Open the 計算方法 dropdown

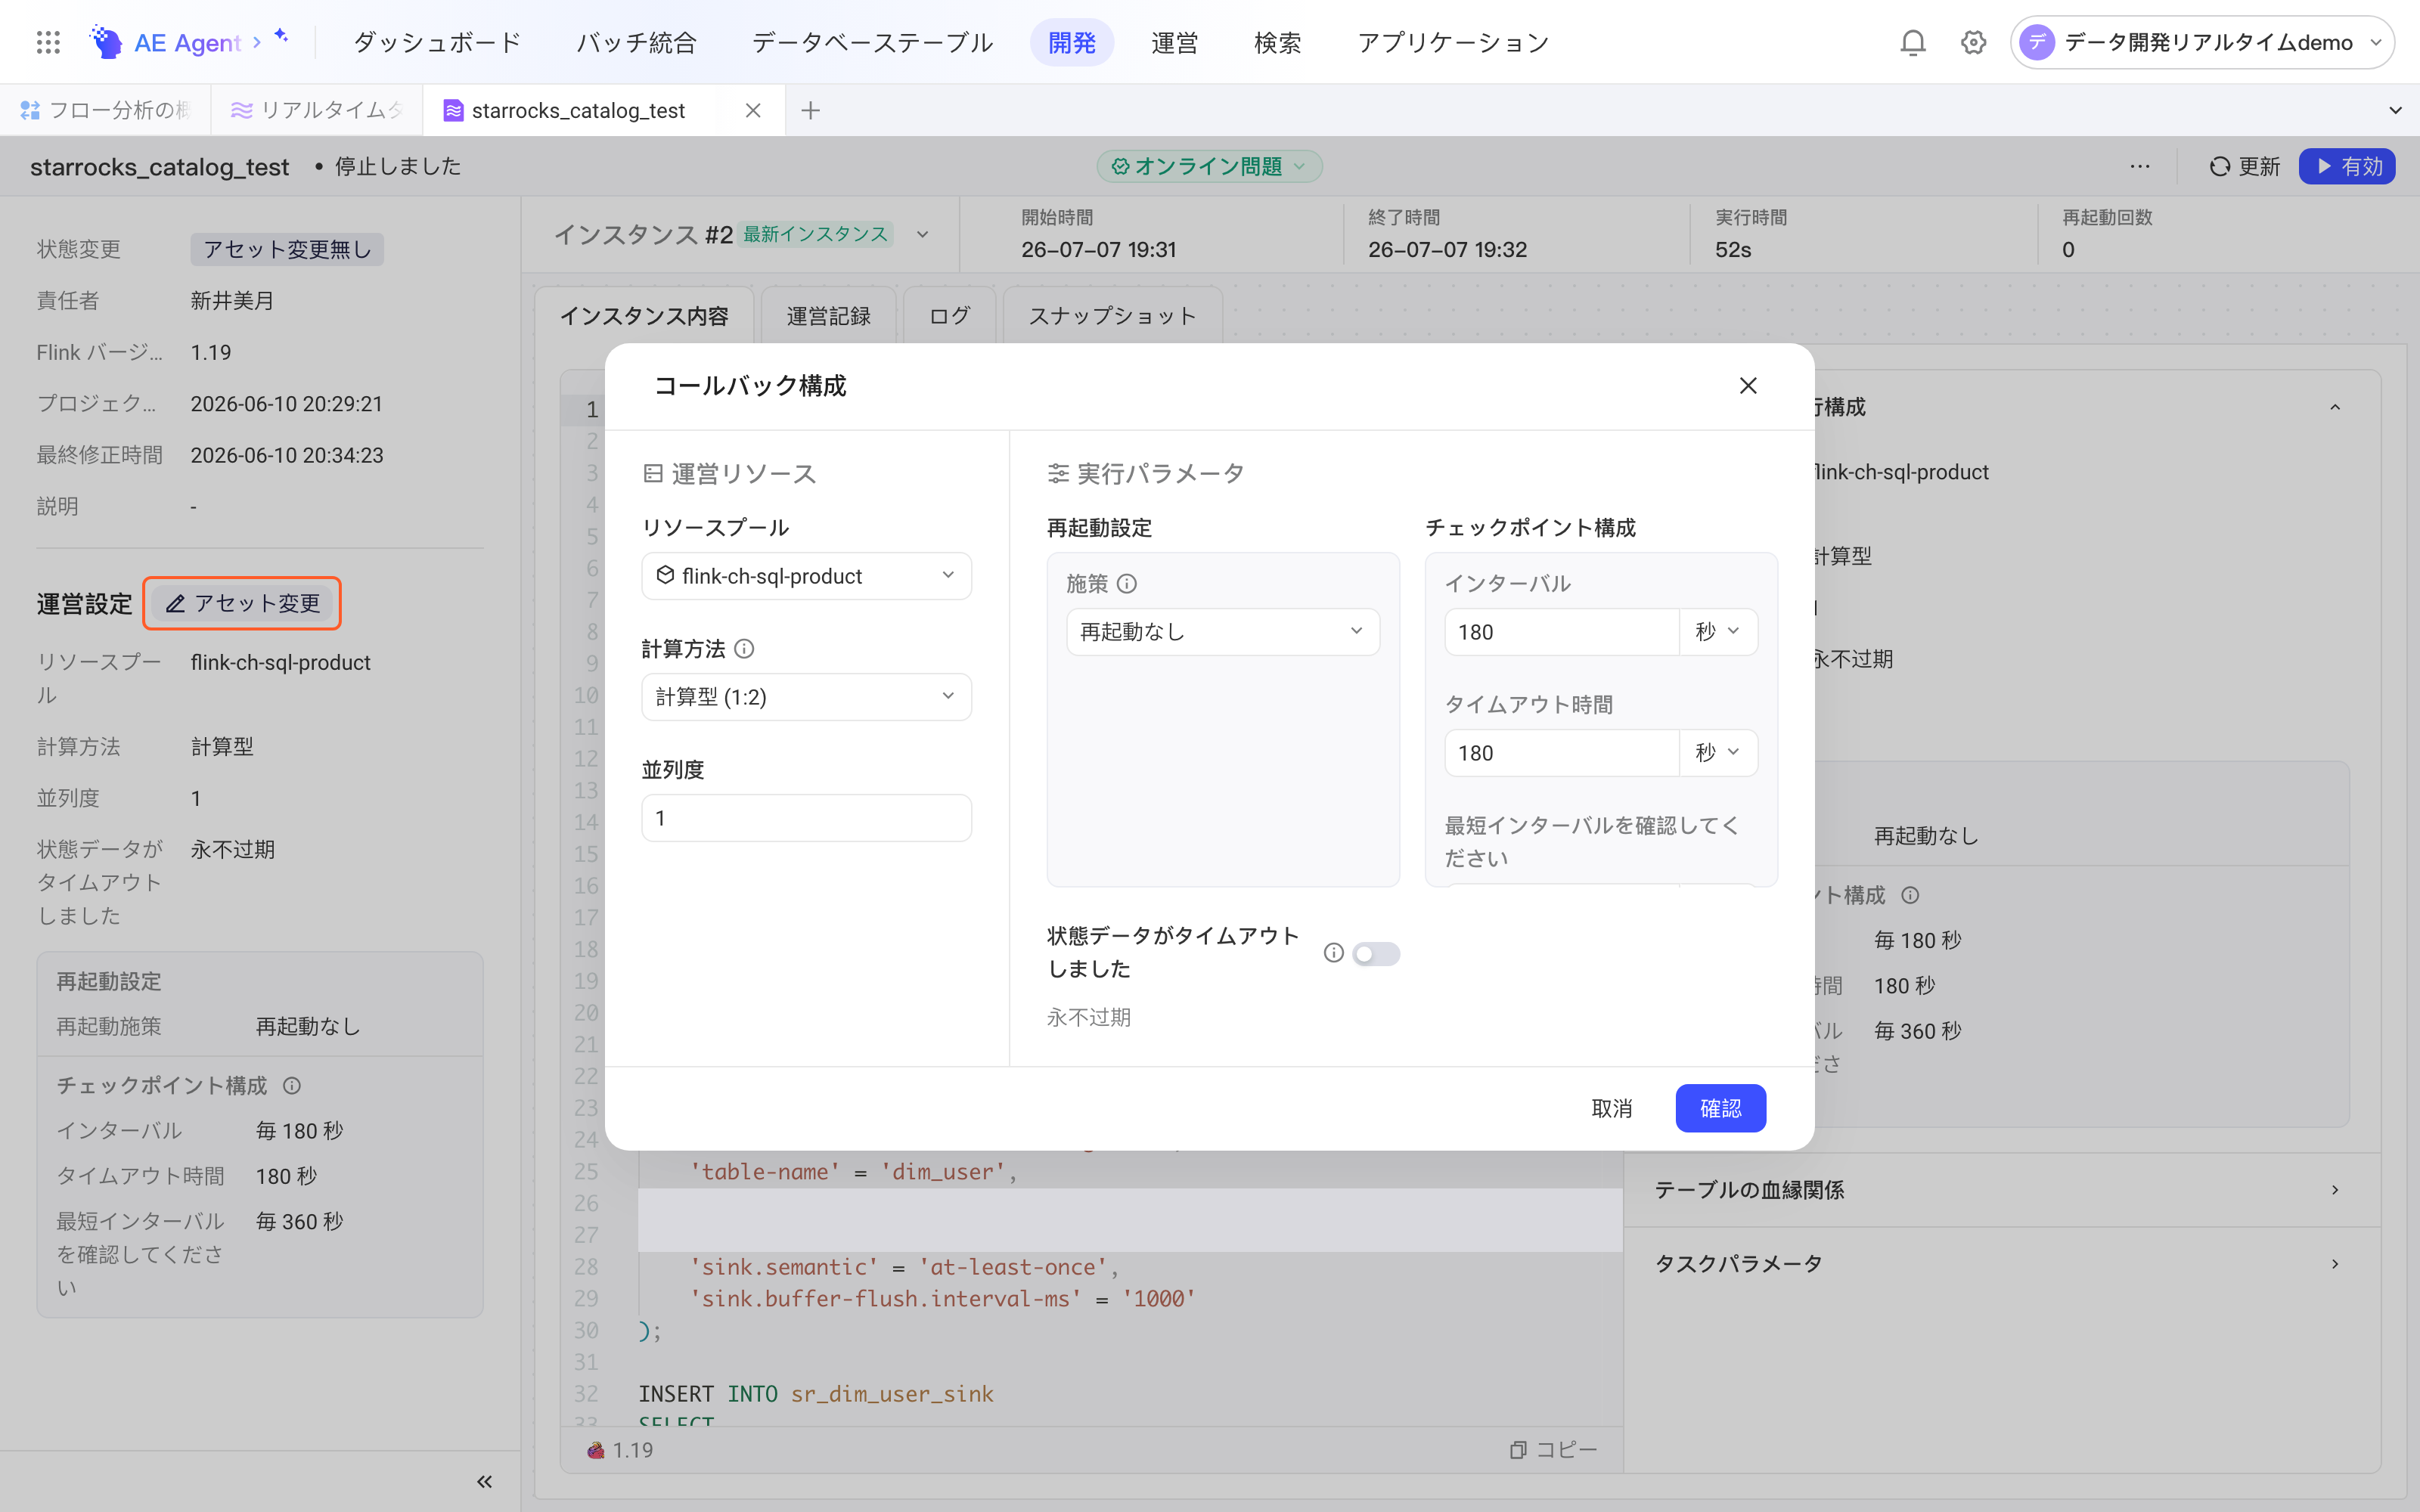tap(806, 697)
